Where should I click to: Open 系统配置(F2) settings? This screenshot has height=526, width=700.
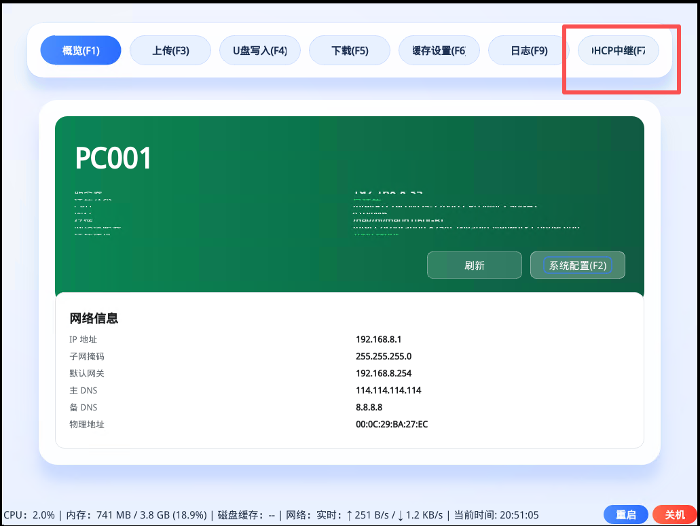(577, 265)
